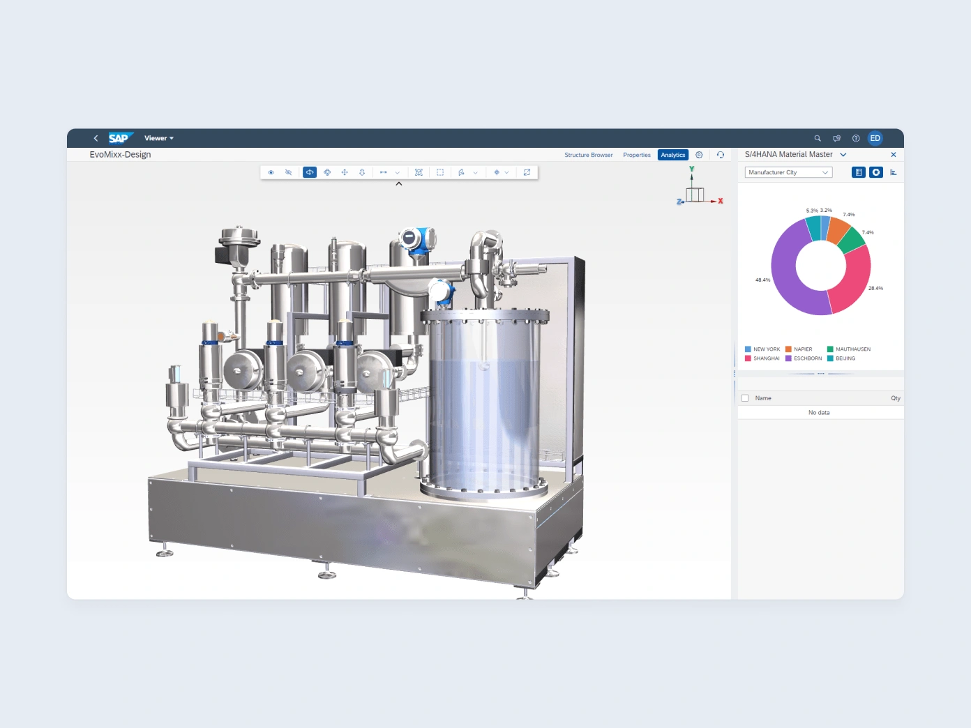Close the S/4HANA Material Master panel

tap(894, 155)
